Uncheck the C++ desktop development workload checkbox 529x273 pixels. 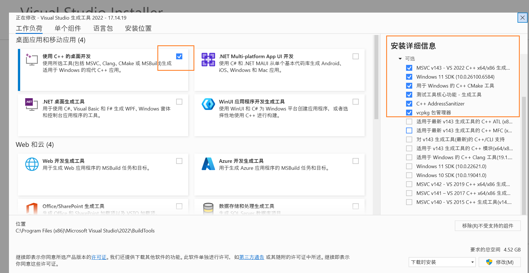(179, 57)
